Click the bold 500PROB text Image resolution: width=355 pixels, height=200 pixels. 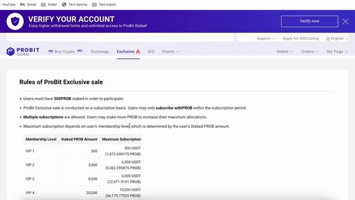pos(63,99)
